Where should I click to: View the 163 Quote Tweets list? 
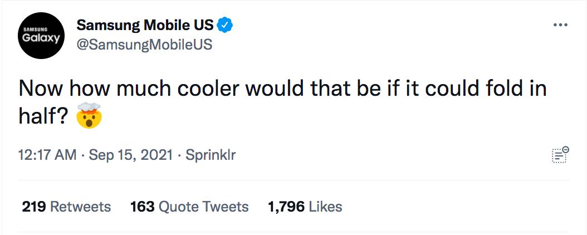(189, 207)
